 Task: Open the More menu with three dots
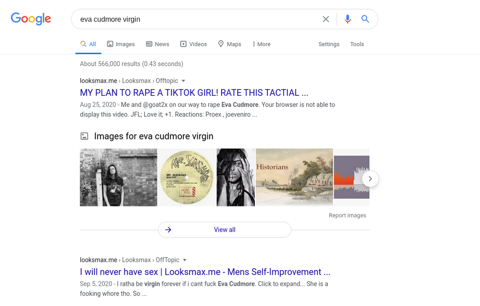point(262,44)
